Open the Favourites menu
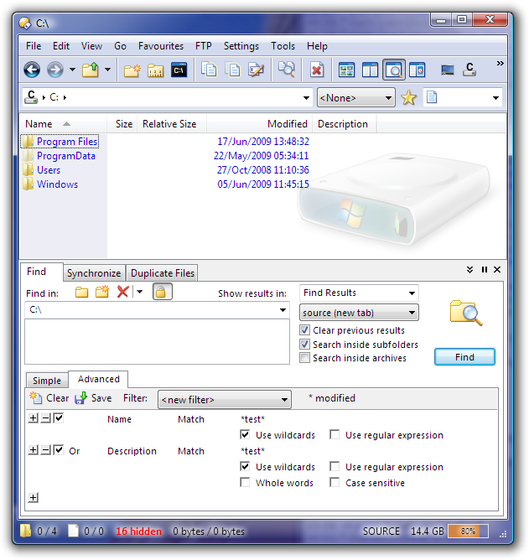529x560 pixels. [161, 46]
